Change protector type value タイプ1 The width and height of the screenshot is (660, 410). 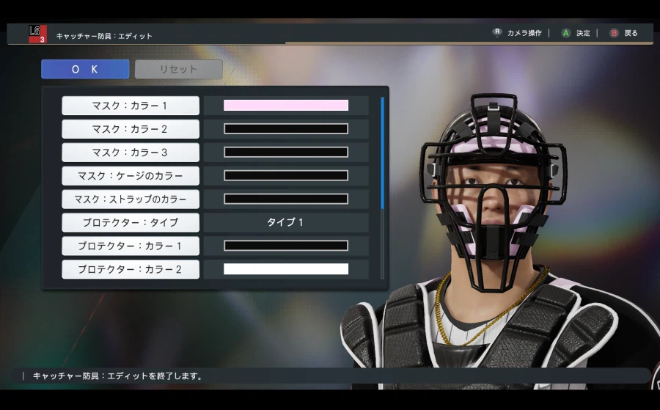286,222
